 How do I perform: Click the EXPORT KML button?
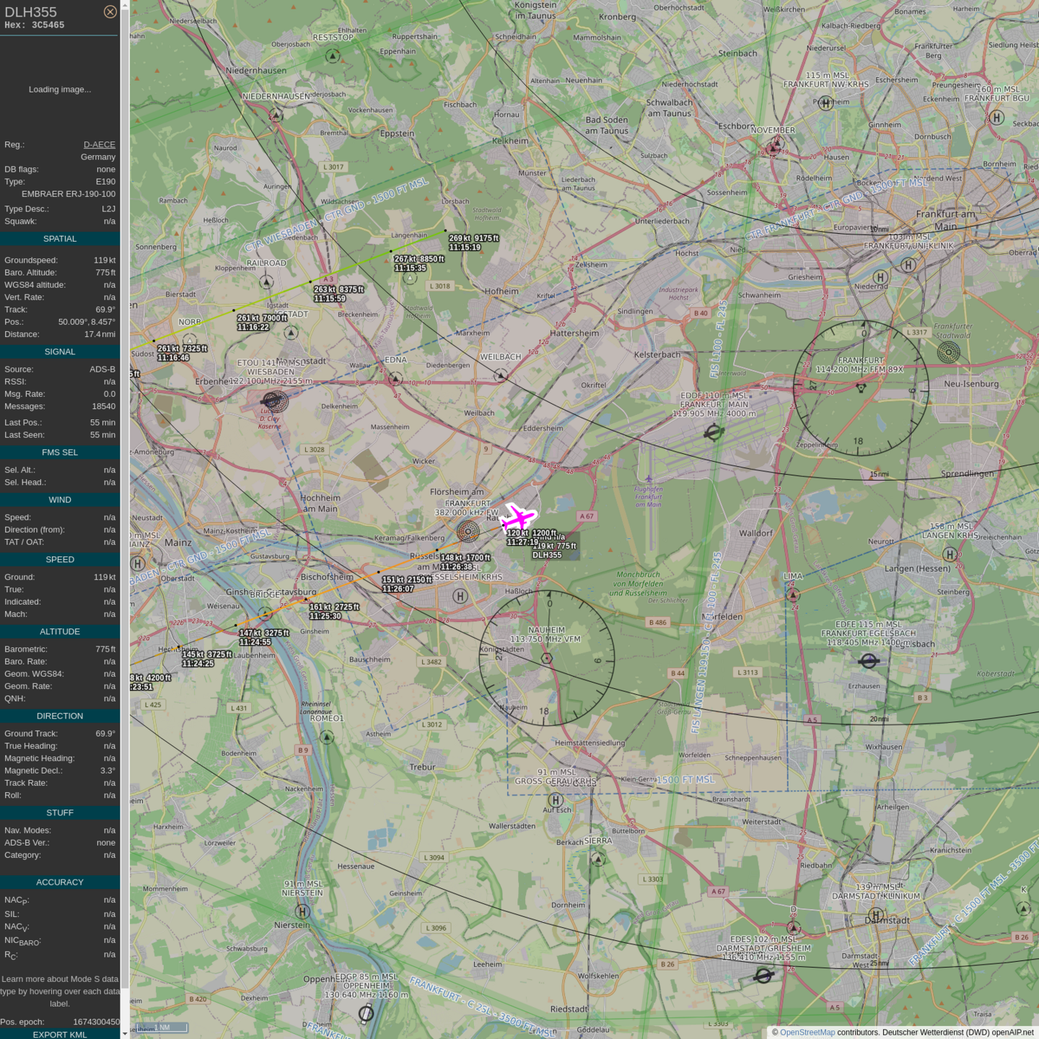(60, 1034)
